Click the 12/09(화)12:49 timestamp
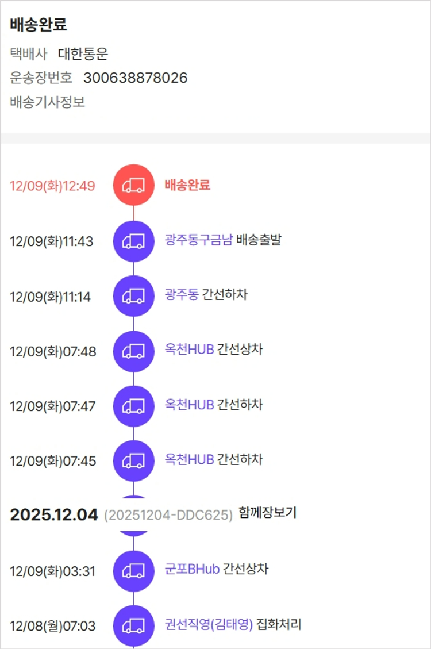Viewport: 431px width, 649px height. click(52, 186)
